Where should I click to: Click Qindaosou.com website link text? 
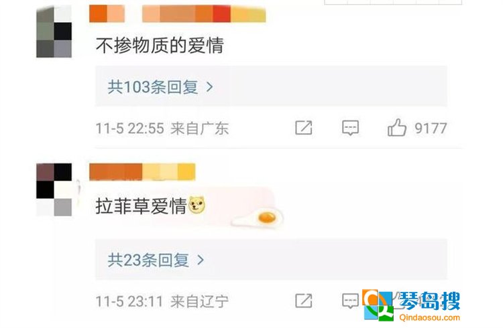pos(429,317)
